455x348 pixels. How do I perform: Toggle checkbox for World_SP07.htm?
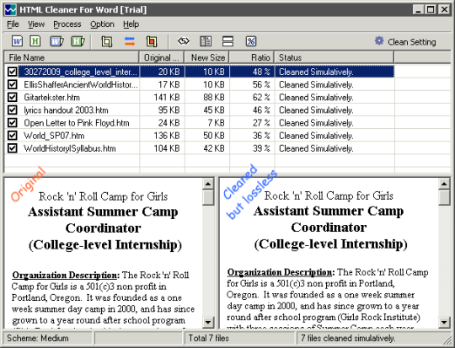click(12, 136)
